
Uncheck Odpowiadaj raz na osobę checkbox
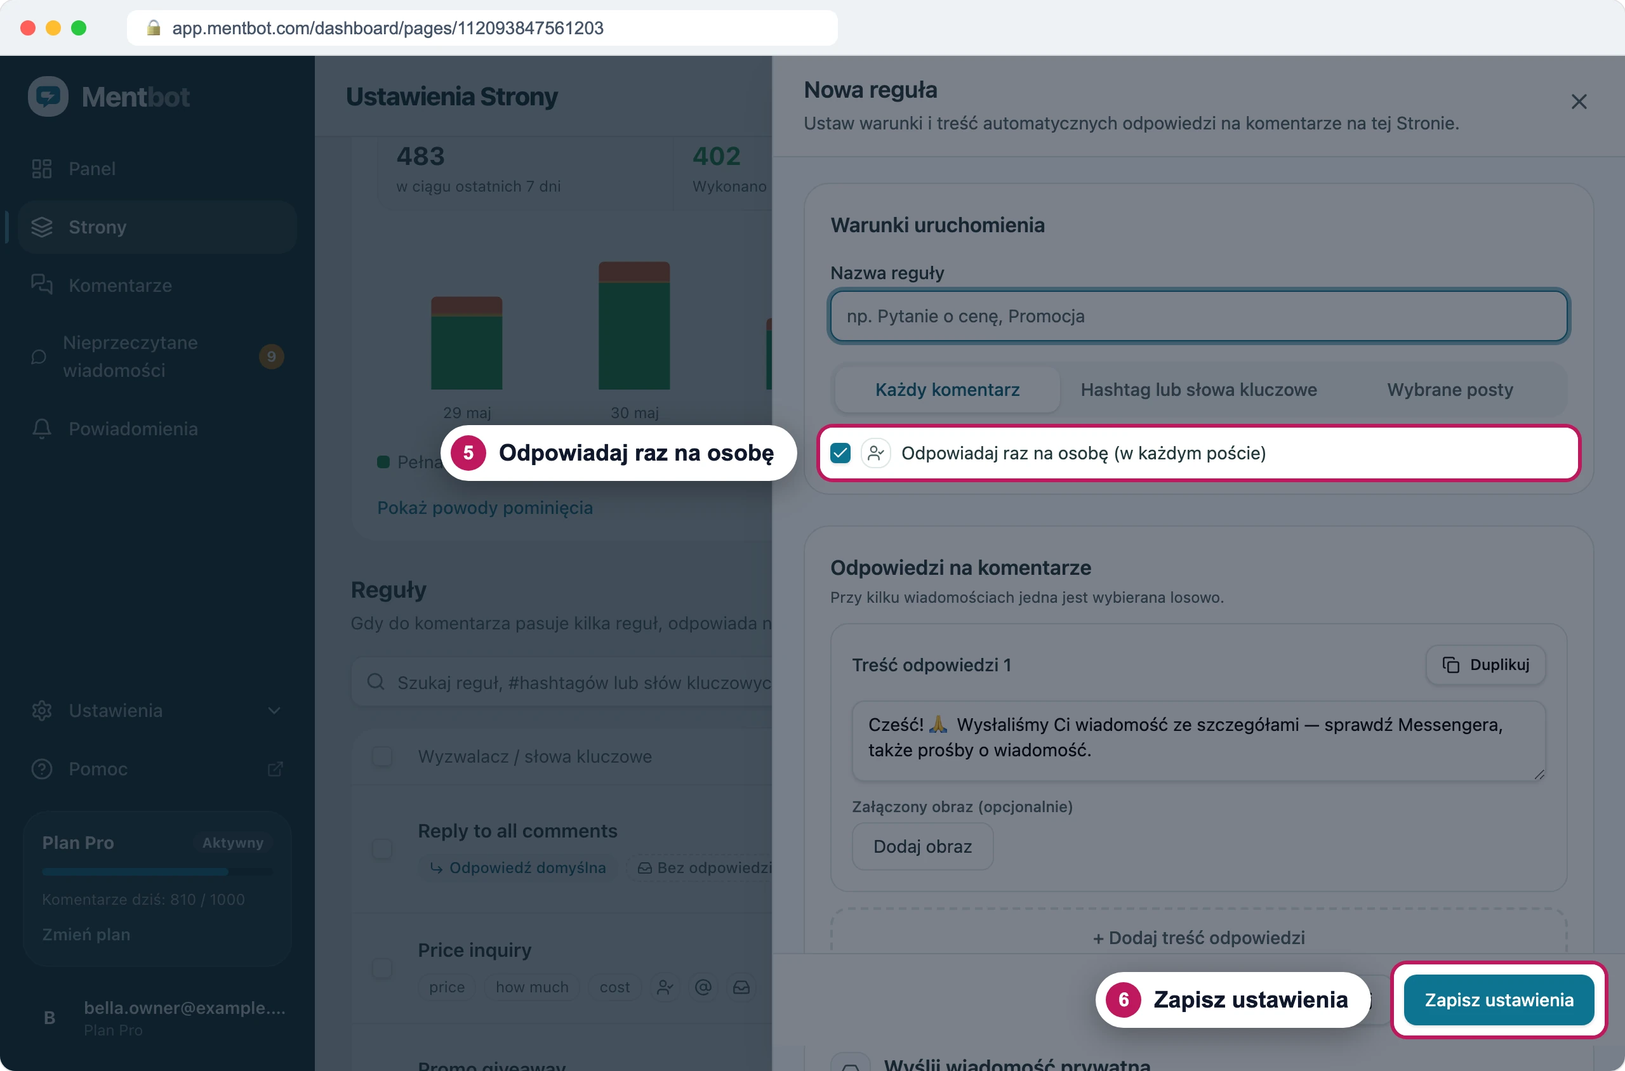pos(840,453)
